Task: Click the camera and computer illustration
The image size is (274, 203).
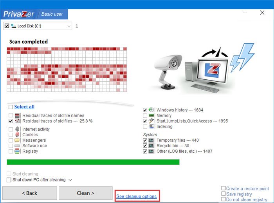Action: click(203, 68)
